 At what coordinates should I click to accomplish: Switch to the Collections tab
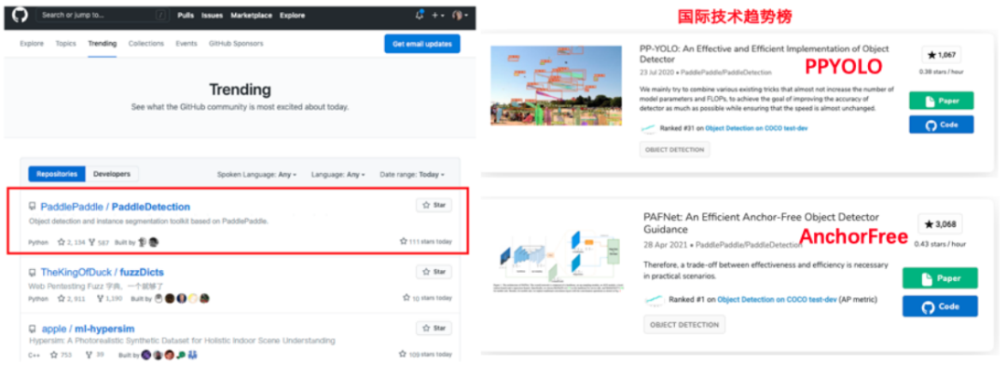[146, 44]
